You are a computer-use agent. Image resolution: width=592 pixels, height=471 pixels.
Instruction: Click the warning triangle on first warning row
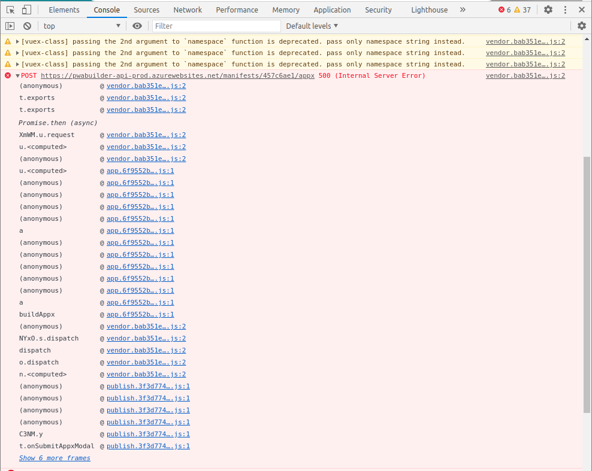pos(8,41)
